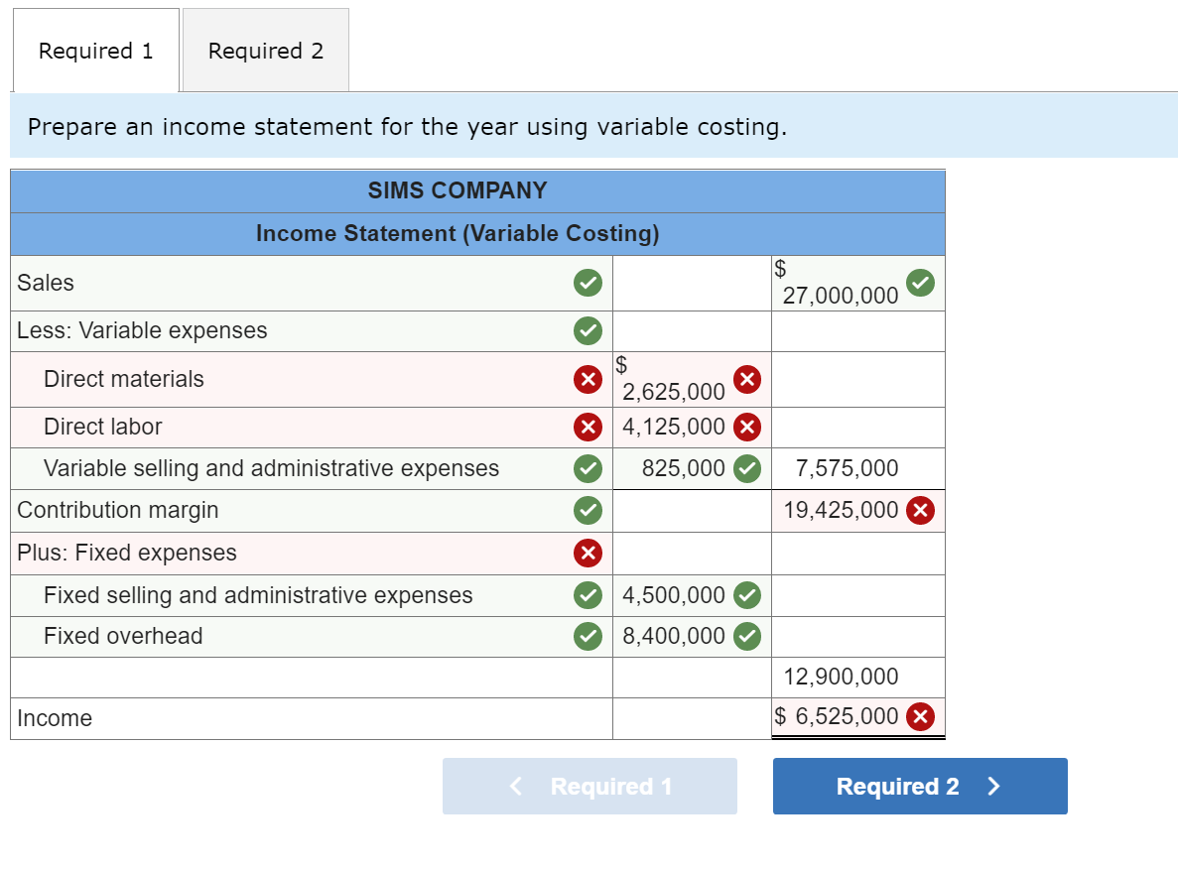Click the checkmark beside Fixed selling and administrative expenses
The height and width of the screenshot is (870, 1178).
[588, 595]
